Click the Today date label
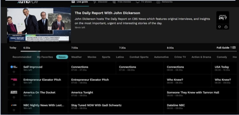The height and width of the screenshot is (115, 239). click(x=13, y=48)
